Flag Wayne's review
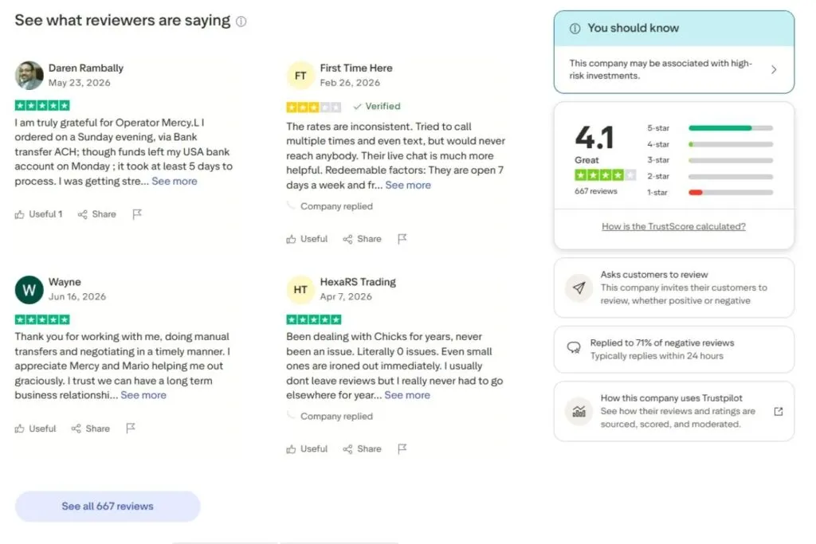Image resolution: width=816 pixels, height=544 pixels. click(x=131, y=428)
